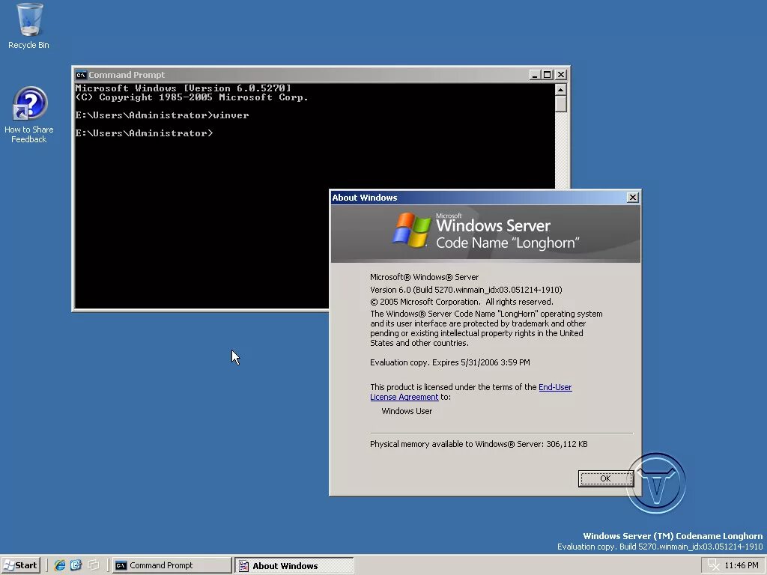Image resolution: width=767 pixels, height=575 pixels.
Task: Select the How to Share Feedback shortcut
Action: tap(29, 115)
